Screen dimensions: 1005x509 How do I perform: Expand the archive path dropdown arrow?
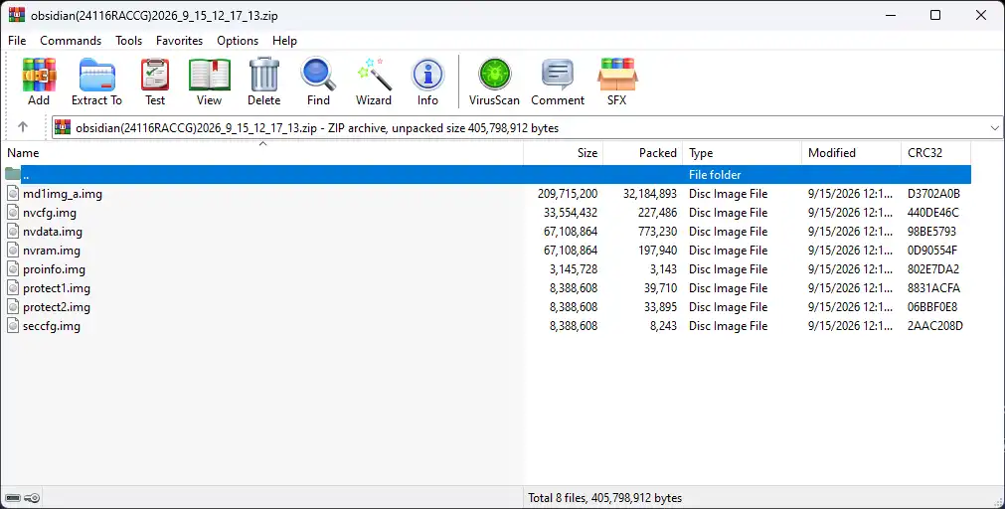994,127
